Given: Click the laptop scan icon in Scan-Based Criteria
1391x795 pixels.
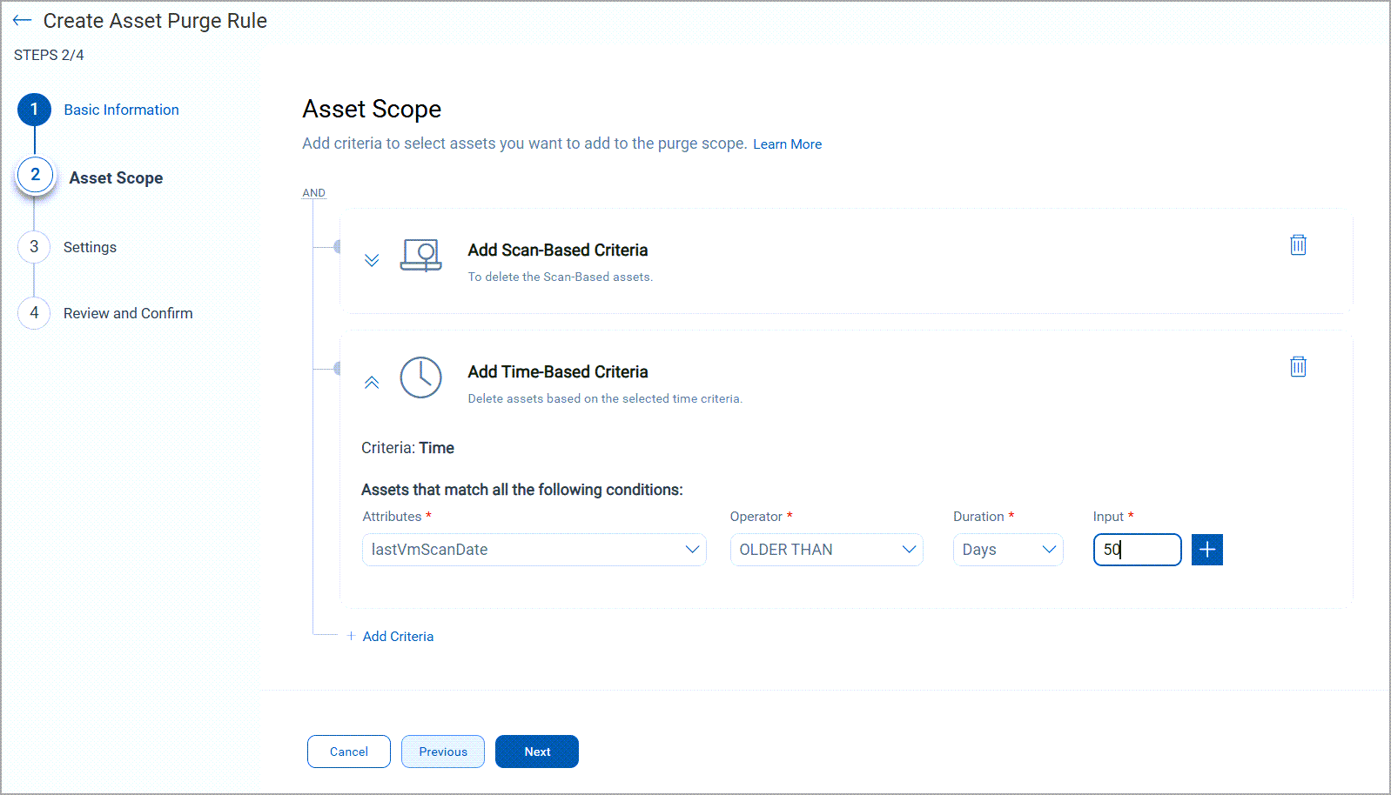Looking at the screenshot, I should coord(421,256).
